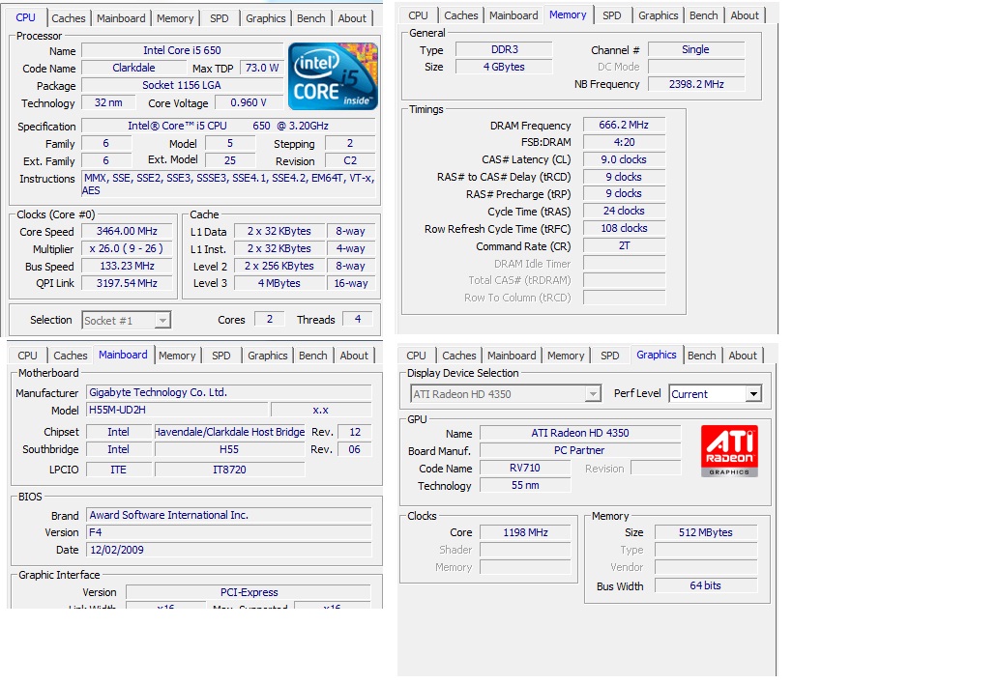Image resolution: width=998 pixels, height=684 pixels.
Task: Switch to CPU tab in the Memory timings window
Action: (418, 15)
